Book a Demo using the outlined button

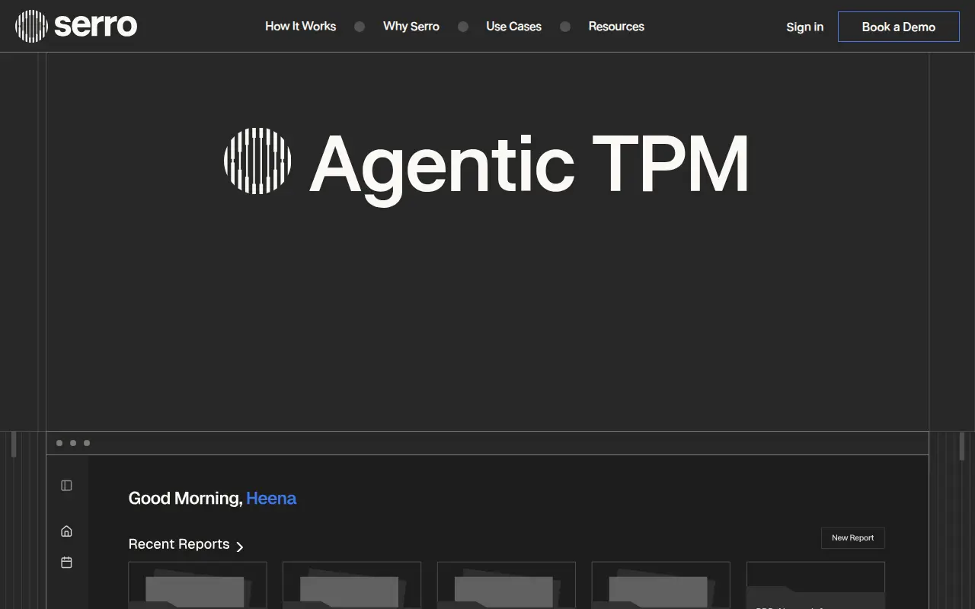pos(899,27)
